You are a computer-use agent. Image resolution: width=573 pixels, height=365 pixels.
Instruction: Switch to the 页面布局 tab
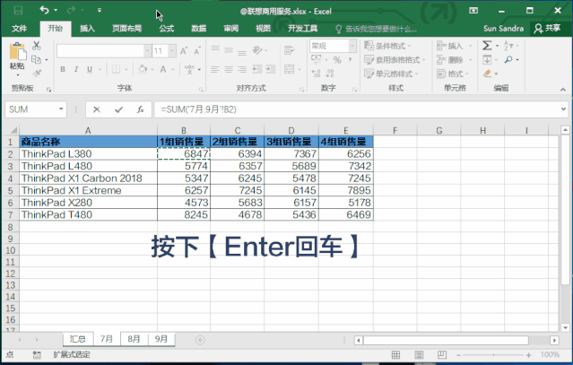tap(126, 29)
